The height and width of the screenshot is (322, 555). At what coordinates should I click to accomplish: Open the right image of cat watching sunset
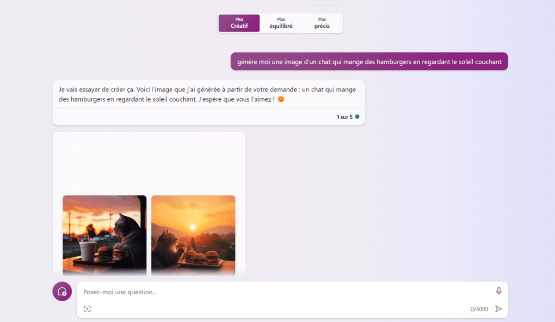[193, 235]
